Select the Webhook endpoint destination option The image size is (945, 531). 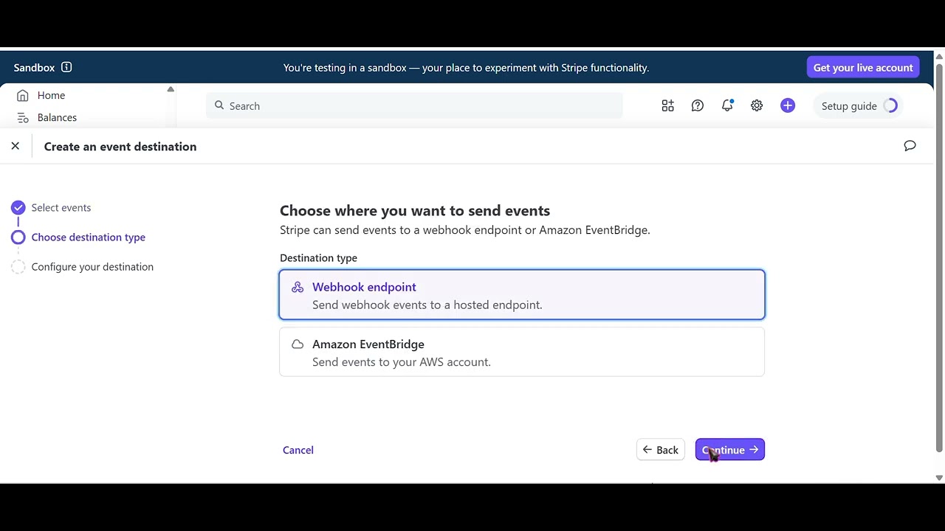pyautogui.click(x=522, y=295)
